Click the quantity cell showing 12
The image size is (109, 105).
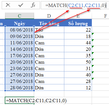(x=78, y=87)
